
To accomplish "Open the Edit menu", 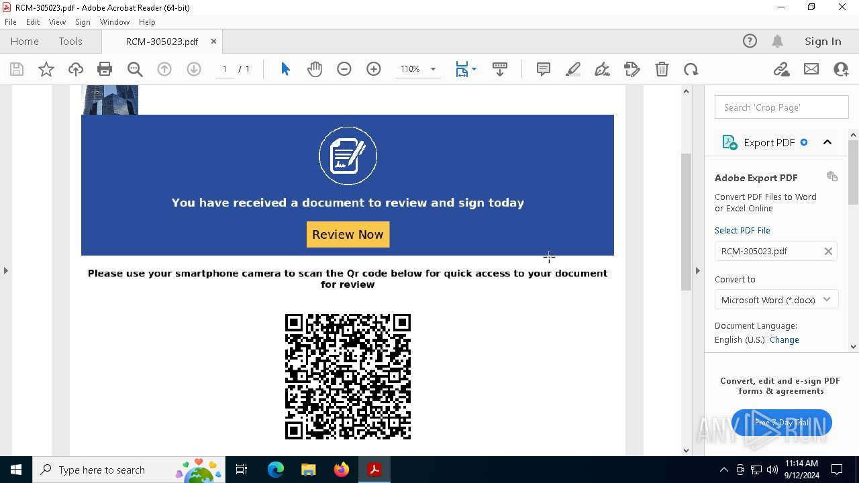I will [x=33, y=22].
